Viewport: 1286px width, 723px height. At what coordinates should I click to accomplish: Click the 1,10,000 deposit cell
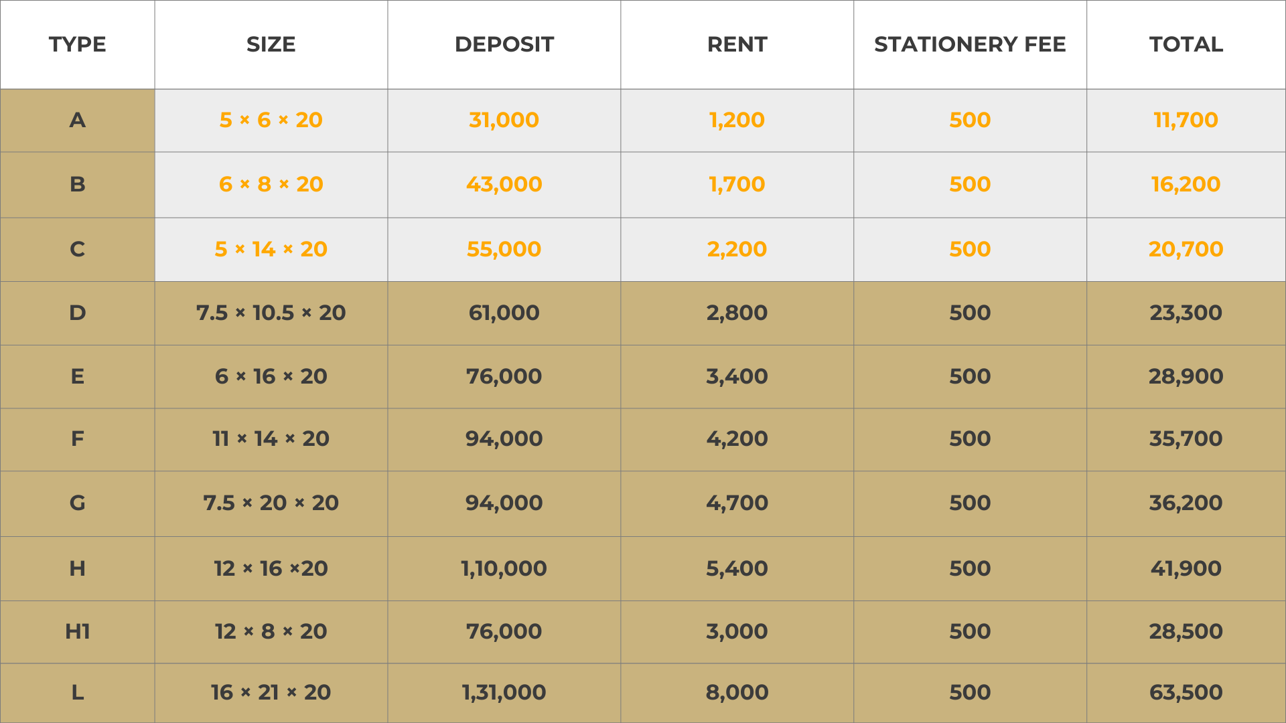(x=504, y=568)
